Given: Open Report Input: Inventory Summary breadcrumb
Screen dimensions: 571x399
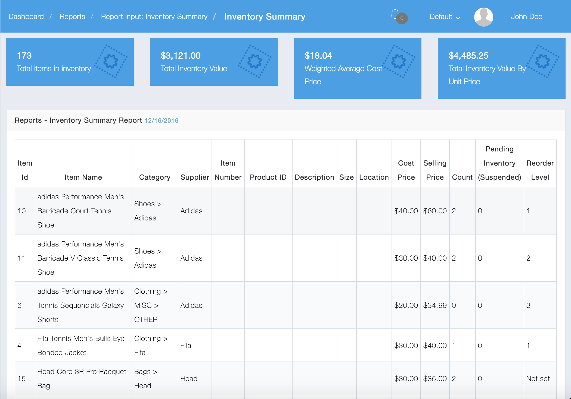Looking at the screenshot, I should [154, 17].
